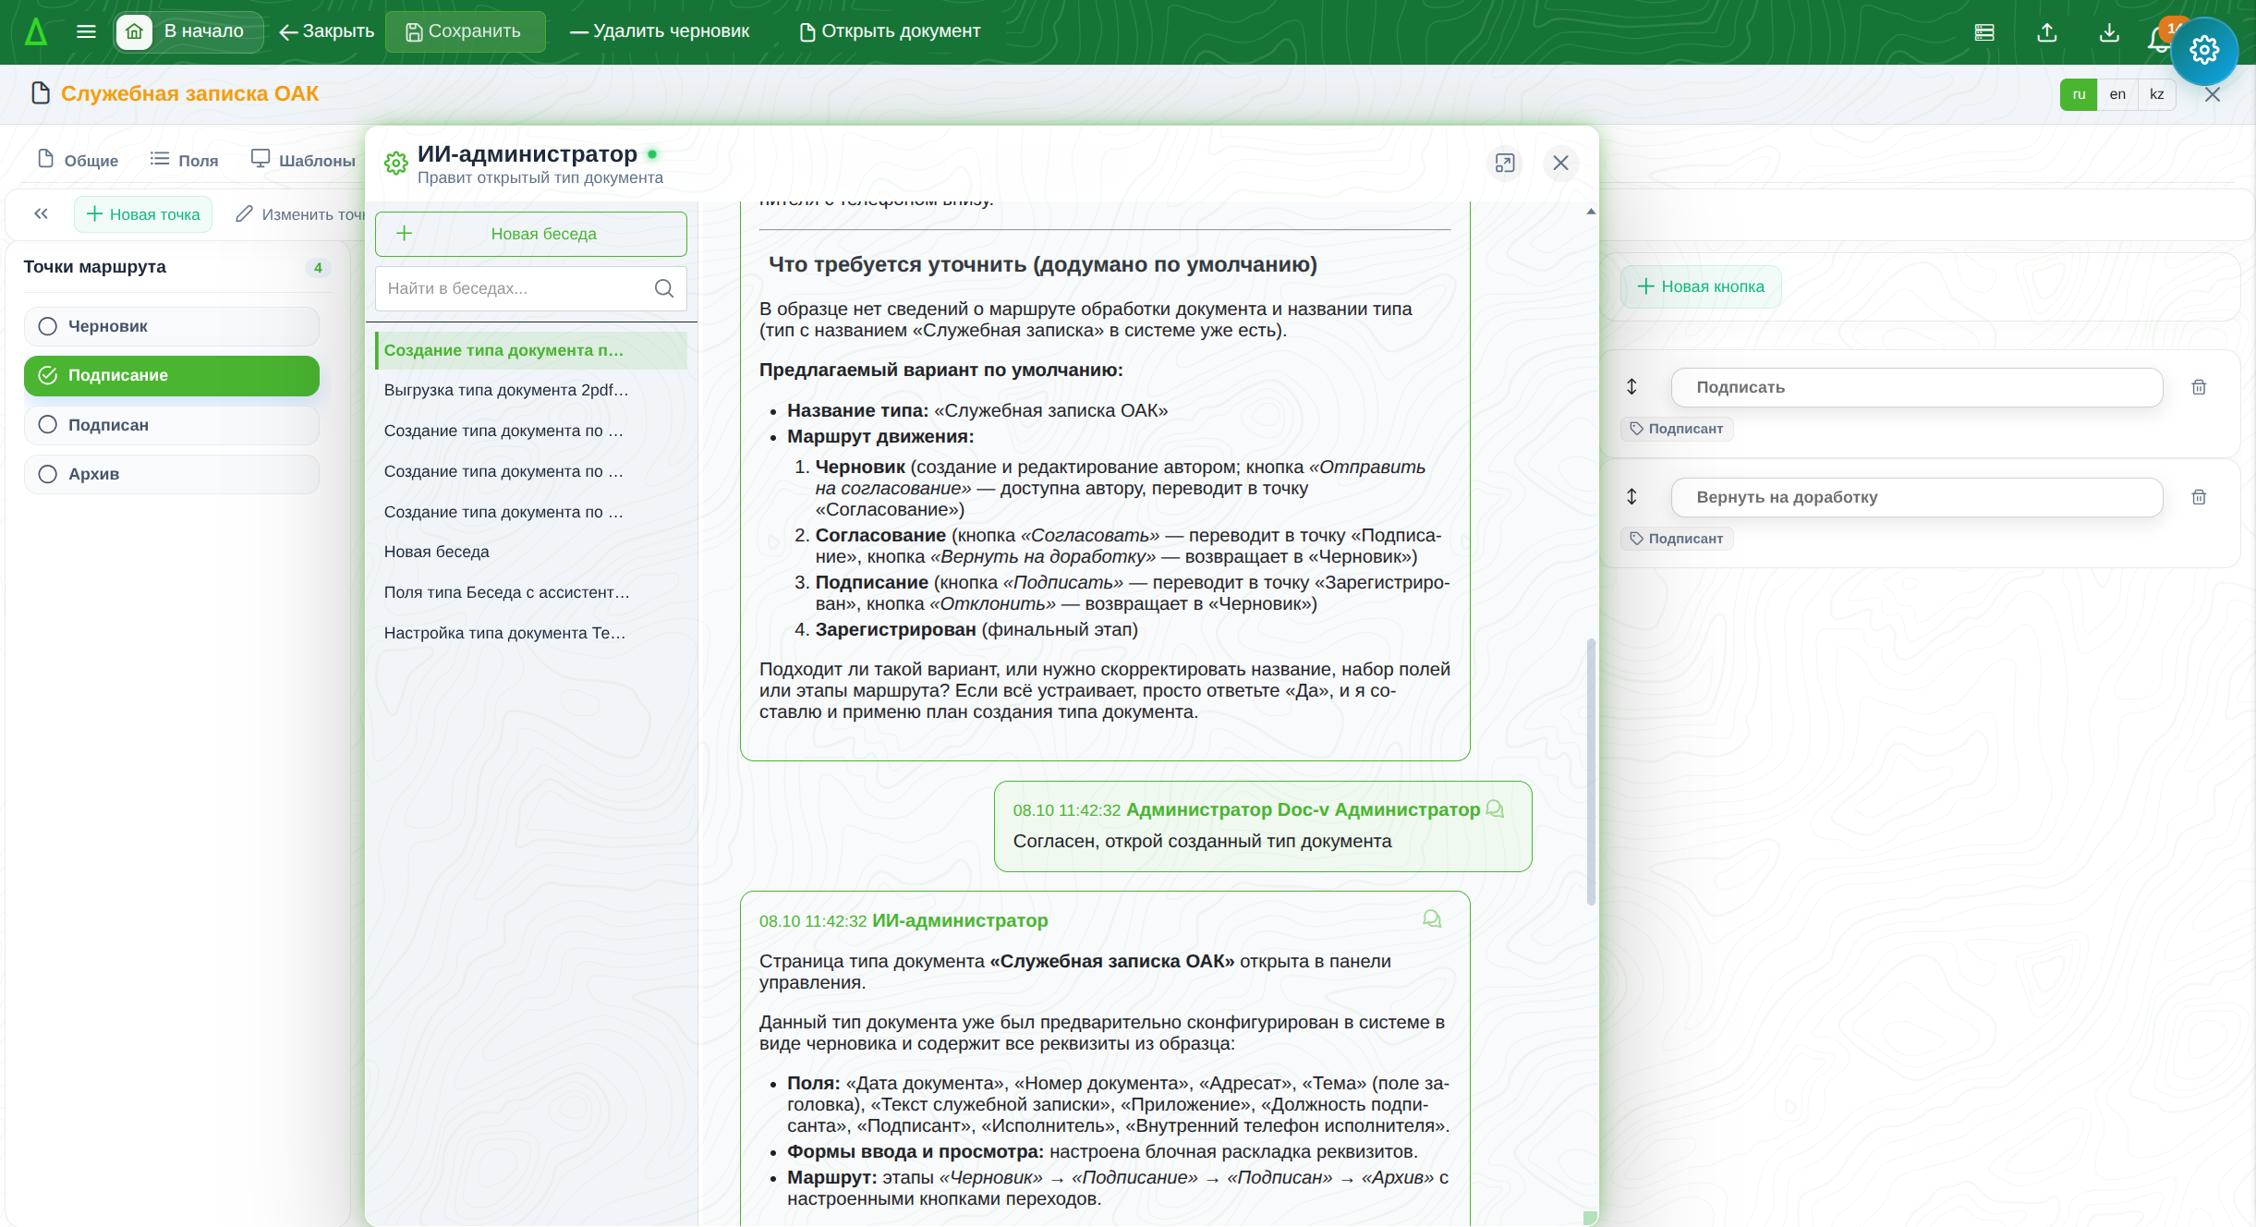Viewport: 2256px width, 1227px height.
Task: Click Открыть документ
Action: pos(890,31)
